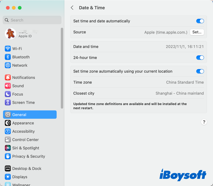Image resolution: width=213 pixels, height=186 pixels.
Task: Open Siri & Spotlight settings
Action: coord(25,148)
